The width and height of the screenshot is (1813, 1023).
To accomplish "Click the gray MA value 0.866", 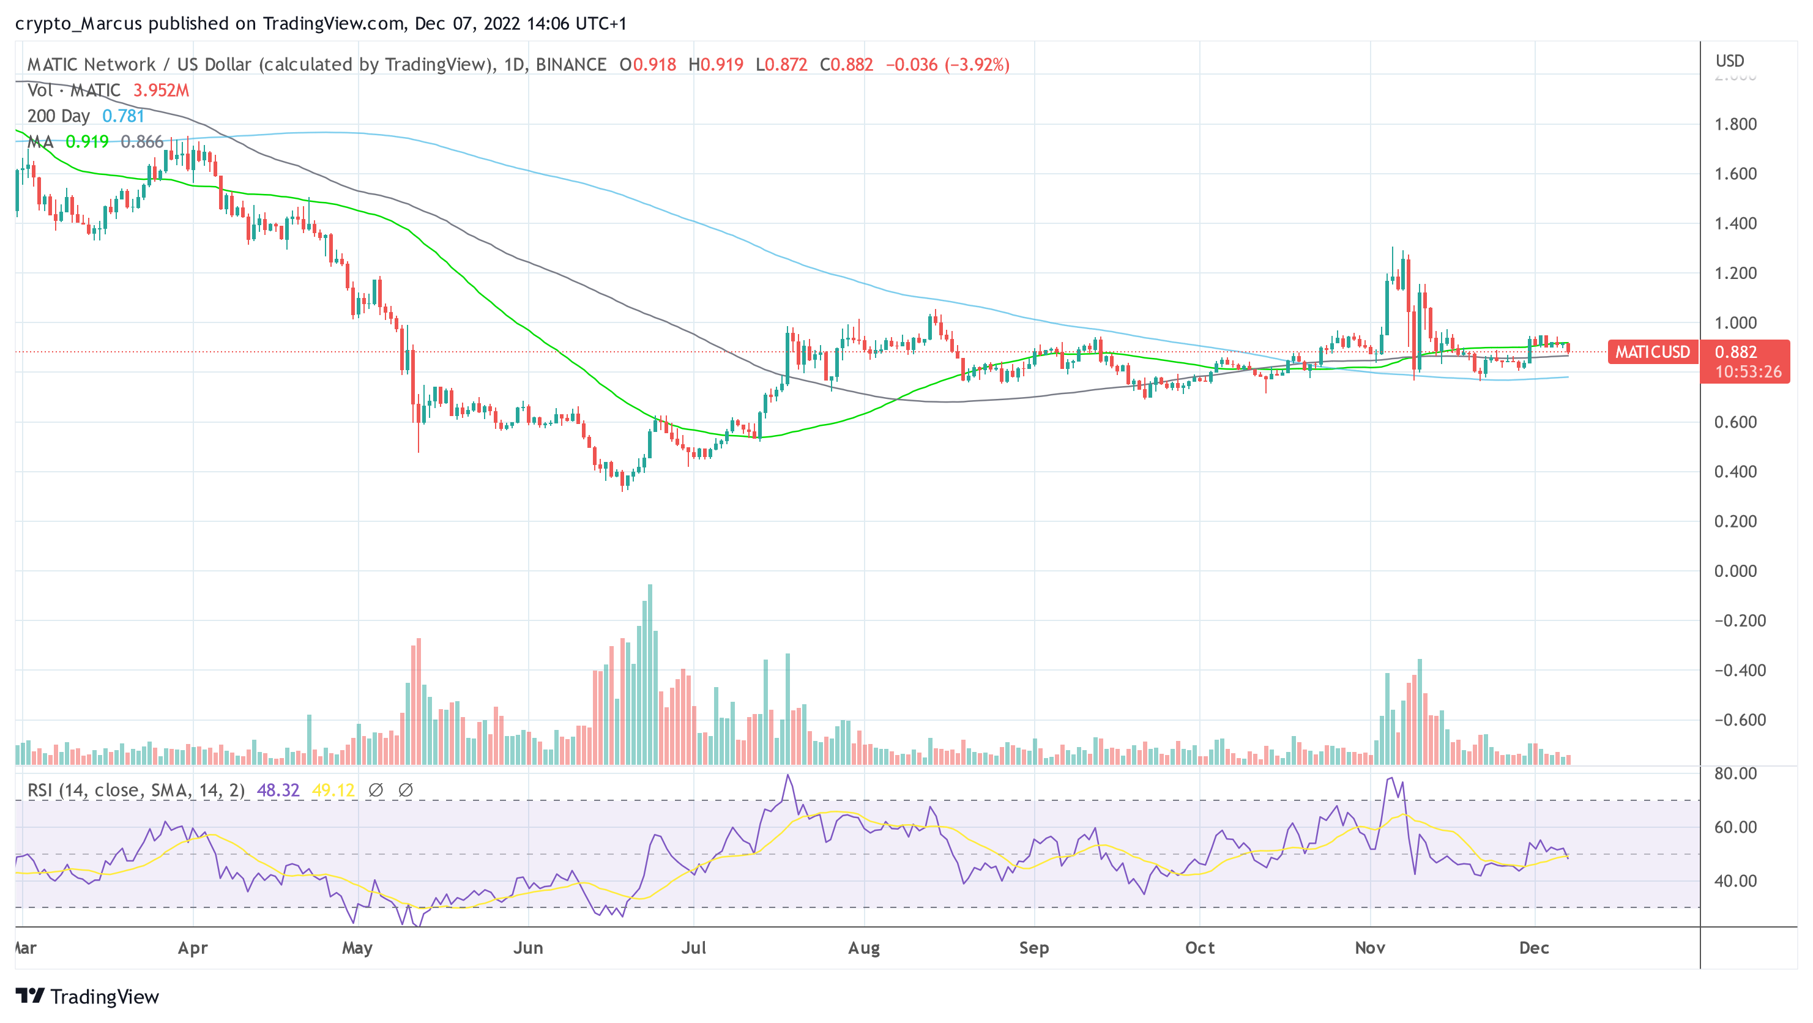I will (x=142, y=142).
